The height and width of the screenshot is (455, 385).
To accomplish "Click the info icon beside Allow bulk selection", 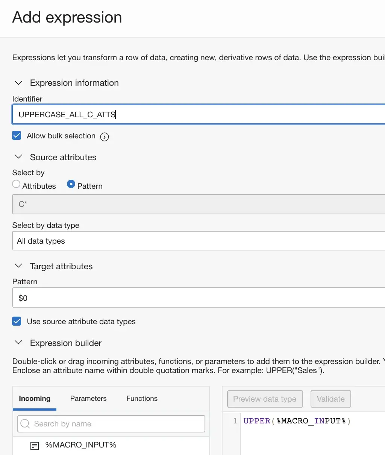I will coord(105,137).
